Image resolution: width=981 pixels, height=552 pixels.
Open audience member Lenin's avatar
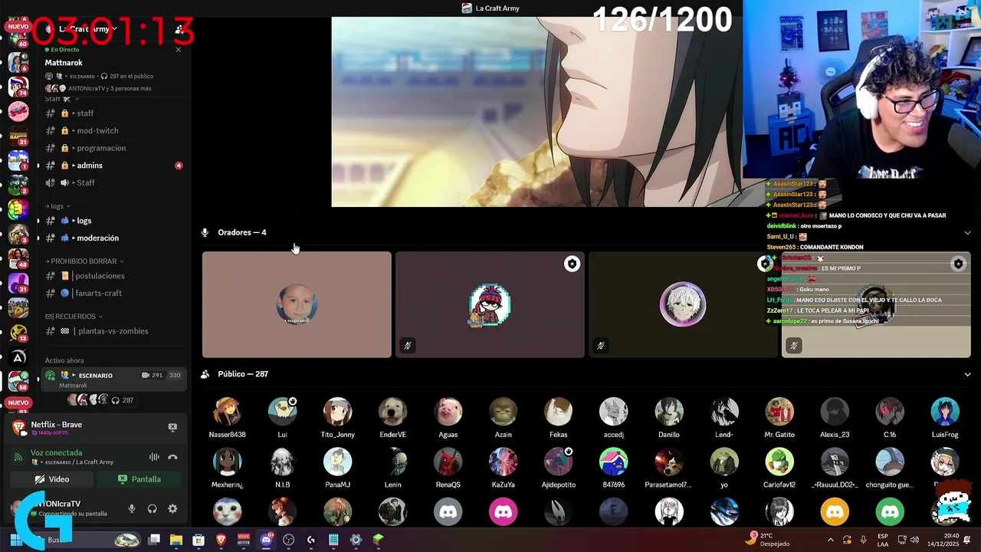point(392,462)
